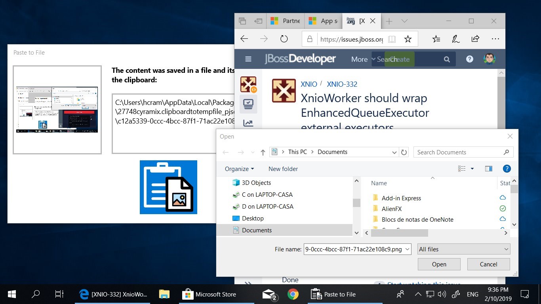541x304 pixels.
Task: Change view icon in Open dialog
Action: coord(462,169)
